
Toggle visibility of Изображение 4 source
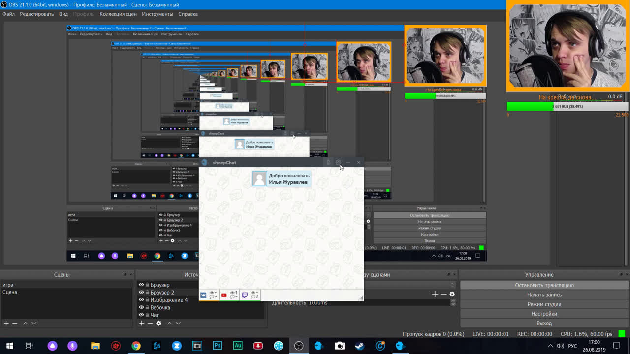point(141,300)
